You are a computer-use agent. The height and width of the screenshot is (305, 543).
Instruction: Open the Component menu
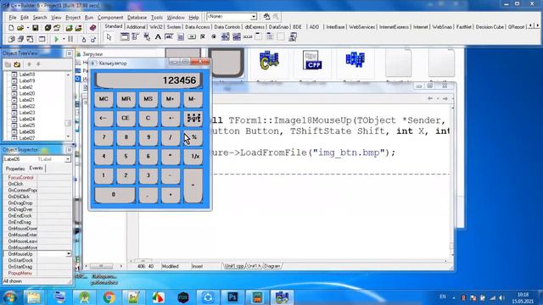pyautogui.click(x=110, y=17)
